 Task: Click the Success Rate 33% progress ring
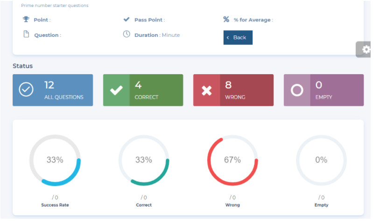(x=55, y=160)
